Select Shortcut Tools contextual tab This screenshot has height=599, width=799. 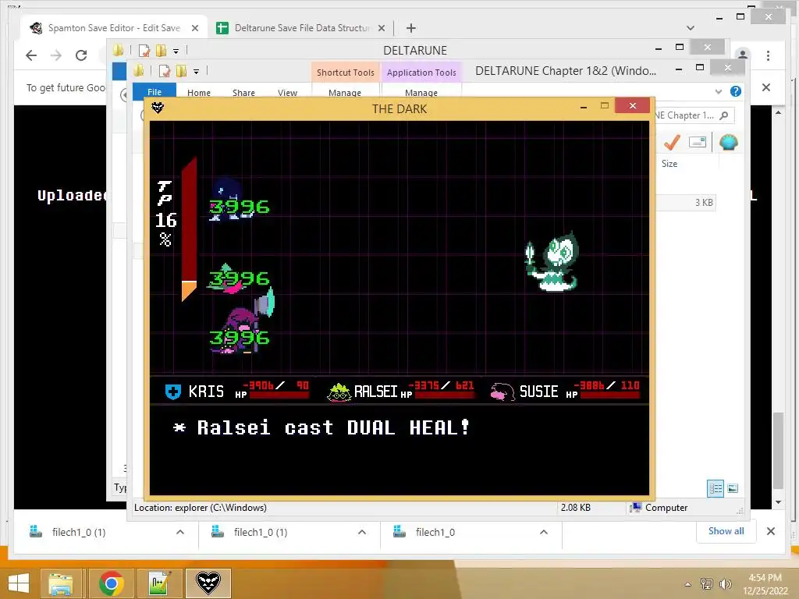346,73
